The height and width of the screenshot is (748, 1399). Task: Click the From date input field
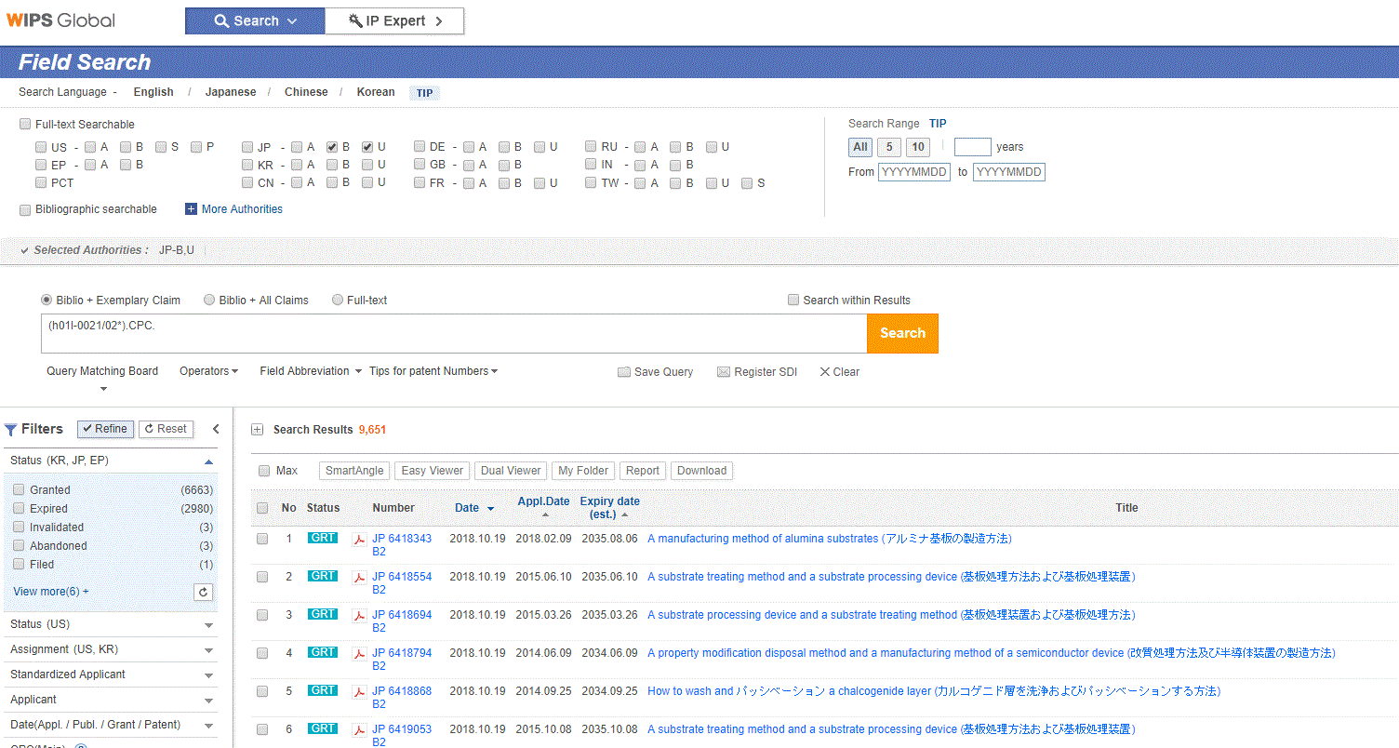(x=913, y=173)
